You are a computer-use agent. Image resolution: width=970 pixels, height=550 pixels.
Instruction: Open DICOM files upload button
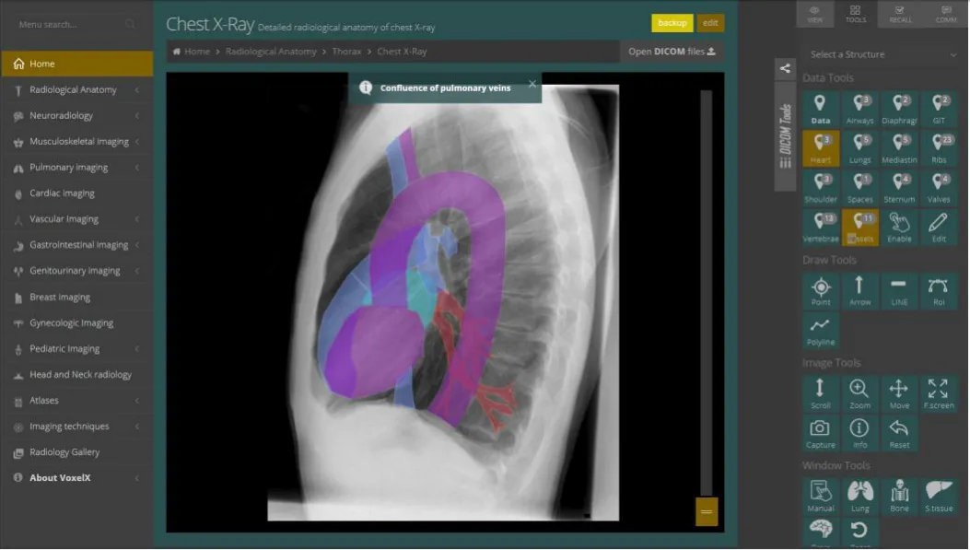click(x=672, y=52)
